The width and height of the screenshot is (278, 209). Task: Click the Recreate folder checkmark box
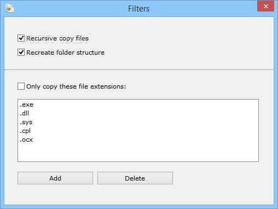21,53
